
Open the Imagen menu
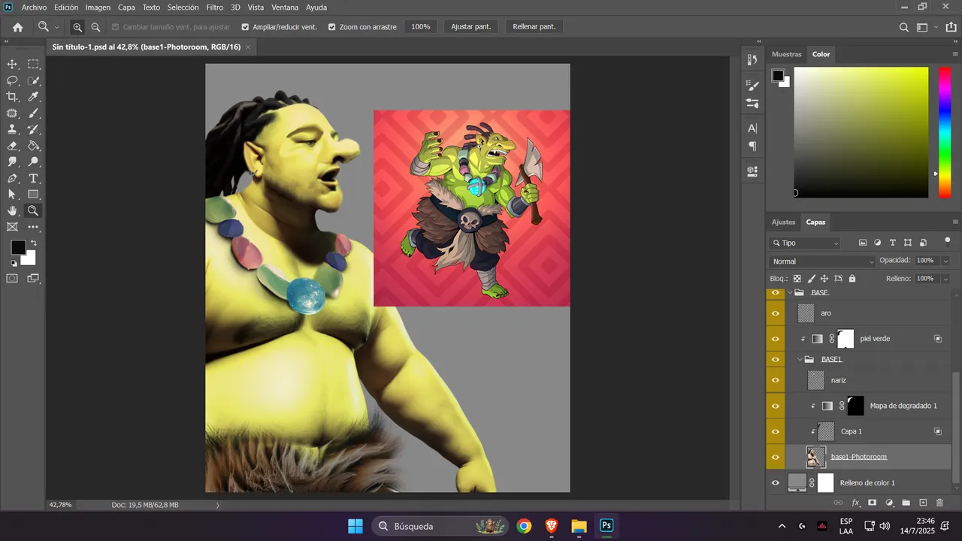click(x=98, y=8)
